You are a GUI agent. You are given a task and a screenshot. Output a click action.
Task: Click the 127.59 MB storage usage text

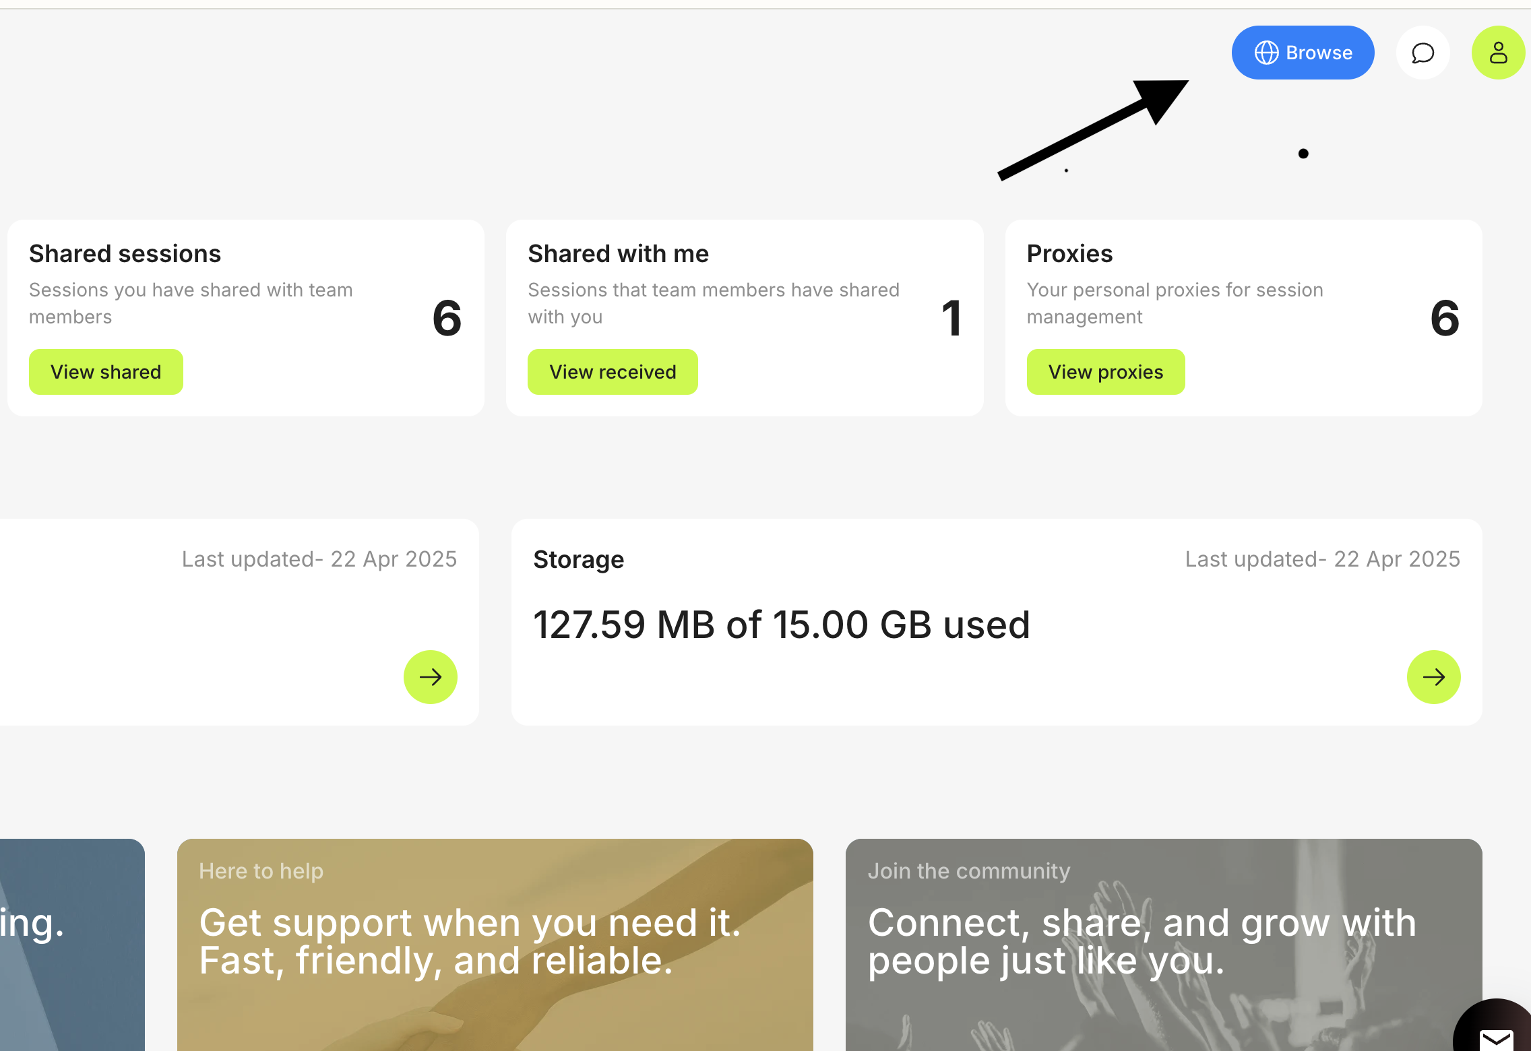pyautogui.click(x=781, y=625)
